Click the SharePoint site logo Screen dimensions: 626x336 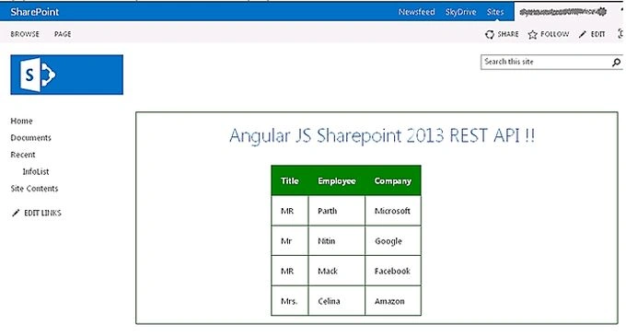tap(66, 75)
